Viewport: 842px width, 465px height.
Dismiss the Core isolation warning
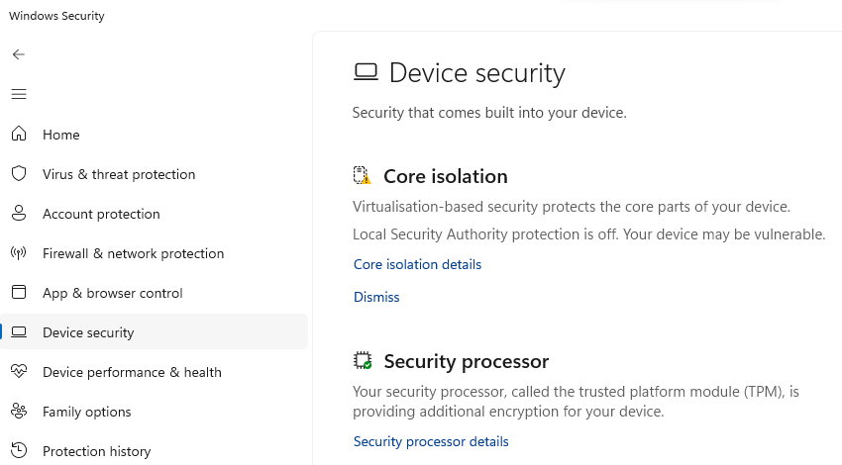point(376,297)
